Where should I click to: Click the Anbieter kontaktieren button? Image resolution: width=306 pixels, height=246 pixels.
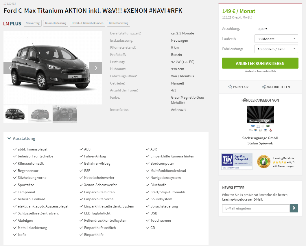coord(260,63)
